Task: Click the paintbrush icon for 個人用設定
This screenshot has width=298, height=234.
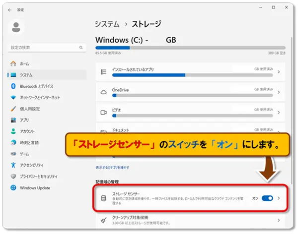Action: (x=13, y=109)
